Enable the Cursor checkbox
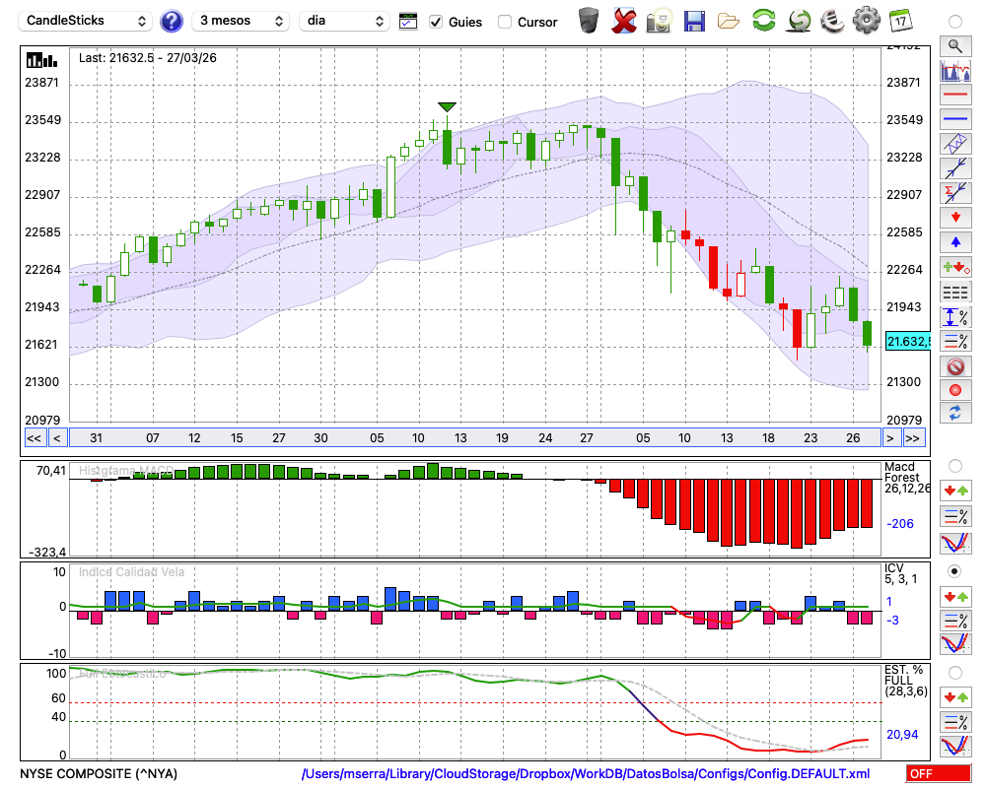This screenshot has height=788, width=986. coord(504,22)
